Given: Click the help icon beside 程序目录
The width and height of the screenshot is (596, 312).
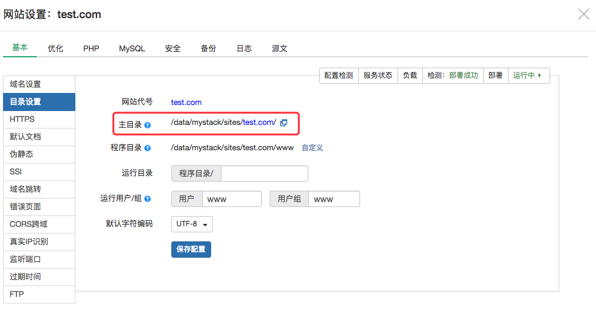Looking at the screenshot, I should coord(148,148).
